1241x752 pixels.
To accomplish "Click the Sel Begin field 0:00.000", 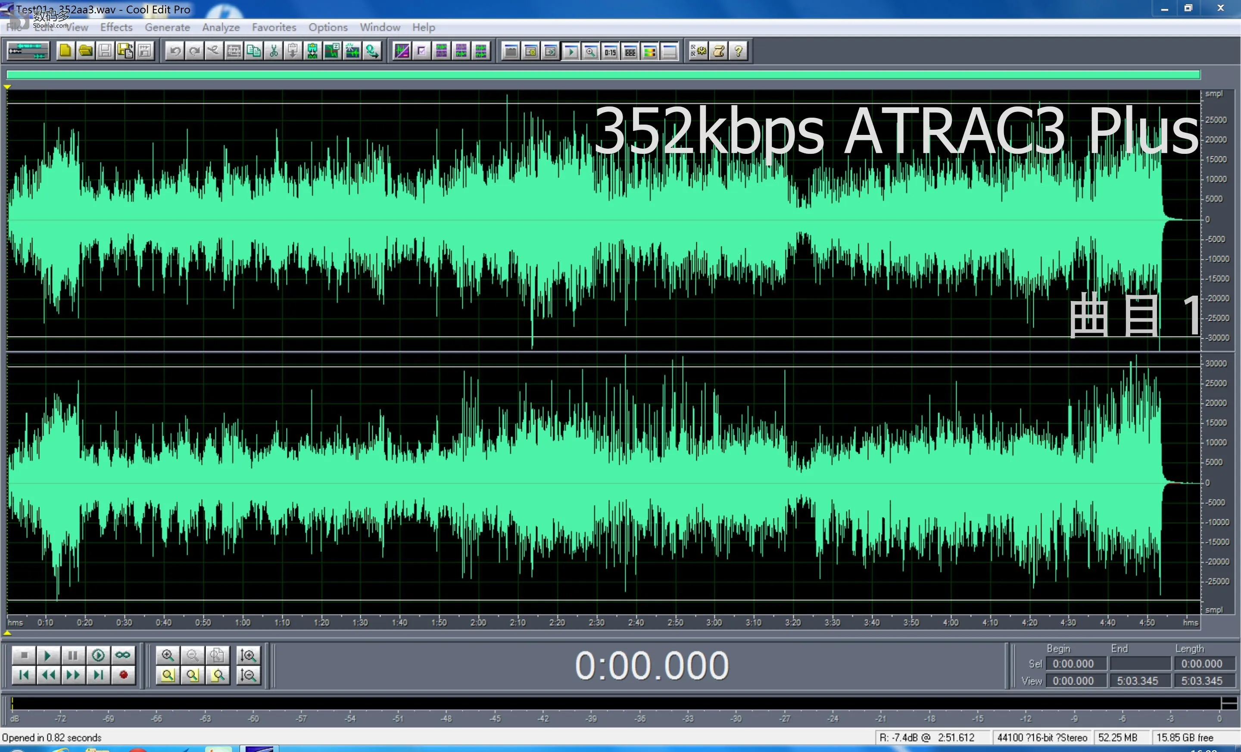I will (x=1076, y=664).
